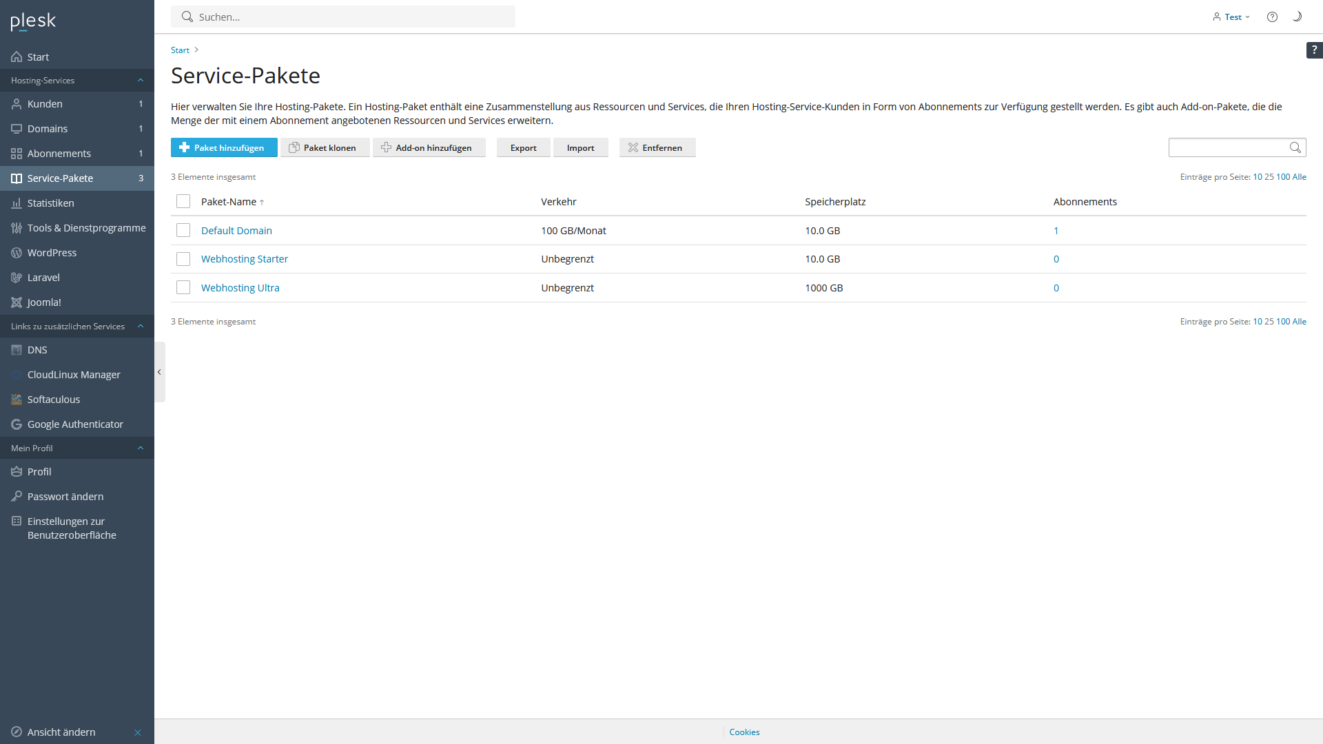The height and width of the screenshot is (744, 1323).
Task: Click the Google Authenticator icon
Action: pos(17,424)
